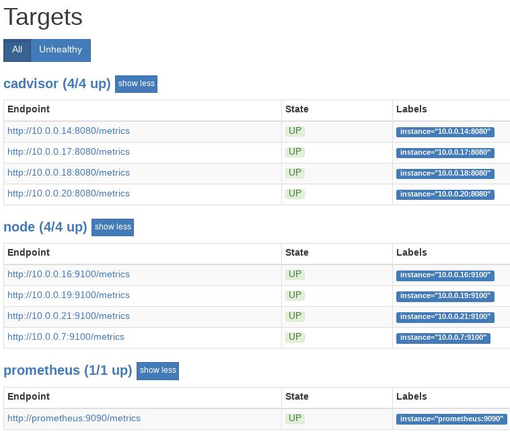Click UP state badge for 10.0.0.7:9100
510x432 pixels.
pyautogui.click(x=295, y=337)
